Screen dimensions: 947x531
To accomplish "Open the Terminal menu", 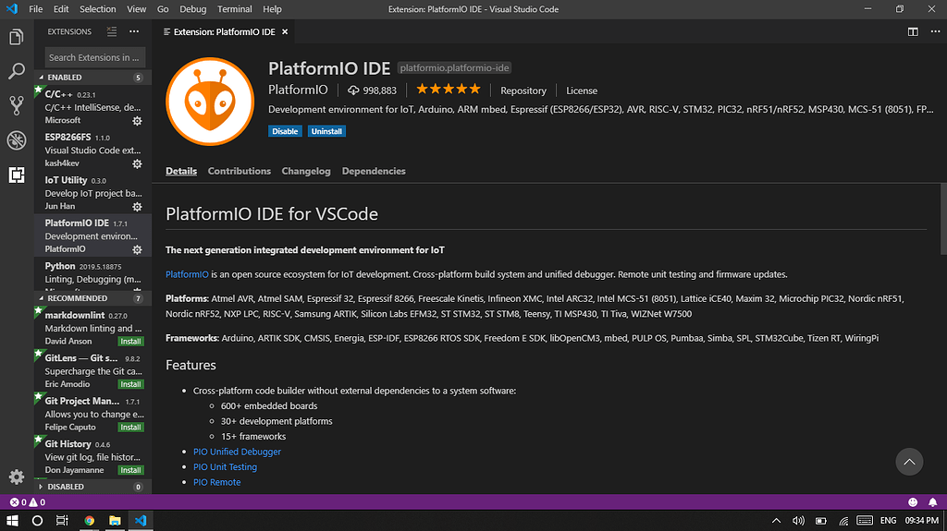I will click(234, 9).
